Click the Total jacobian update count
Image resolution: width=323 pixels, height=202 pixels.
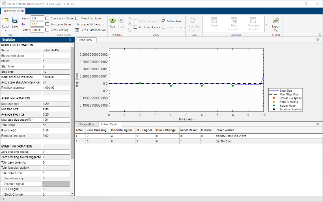[x=44, y=167]
